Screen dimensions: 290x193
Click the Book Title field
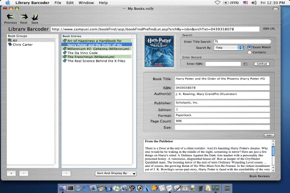click(x=222, y=80)
